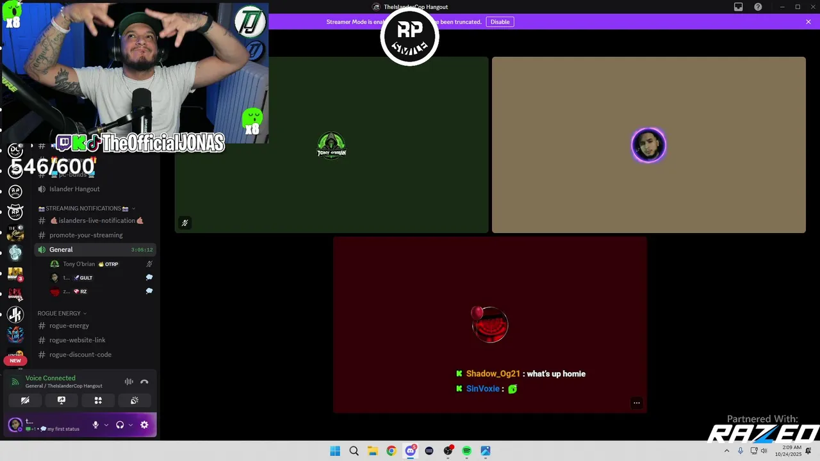Dismiss the Streamer Mode banner
The width and height of the screenshot is (820, 461).
[x=808, y=22]
